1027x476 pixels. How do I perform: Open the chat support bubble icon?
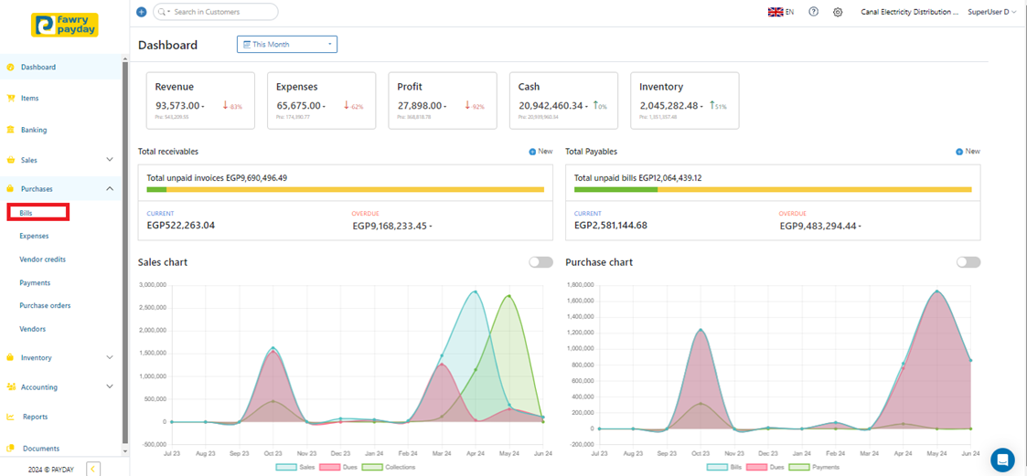click(x=1002, y=460)
